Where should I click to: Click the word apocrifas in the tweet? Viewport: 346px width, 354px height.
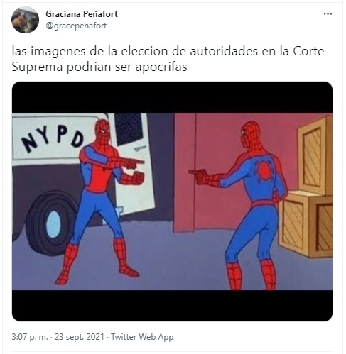tap(161, 67)
